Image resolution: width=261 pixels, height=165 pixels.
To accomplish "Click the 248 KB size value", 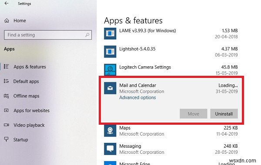I will [231, 146].
